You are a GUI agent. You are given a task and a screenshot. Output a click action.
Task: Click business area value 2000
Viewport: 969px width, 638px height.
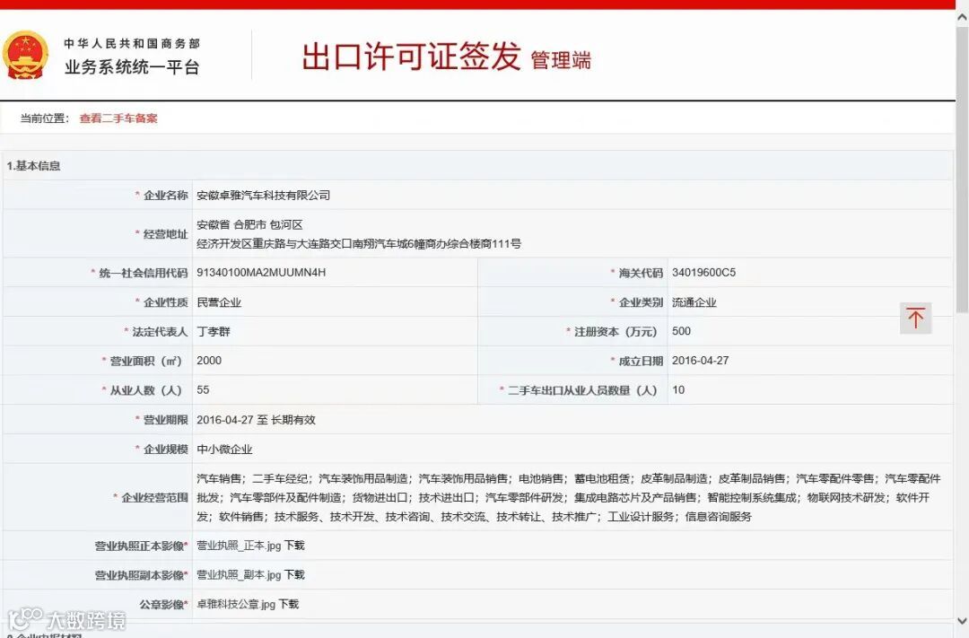coord(209,361)
